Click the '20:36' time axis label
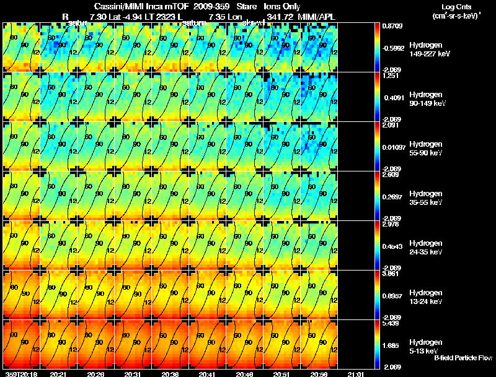Viewport: 496px width, 377px height. [x=170, y=374]
